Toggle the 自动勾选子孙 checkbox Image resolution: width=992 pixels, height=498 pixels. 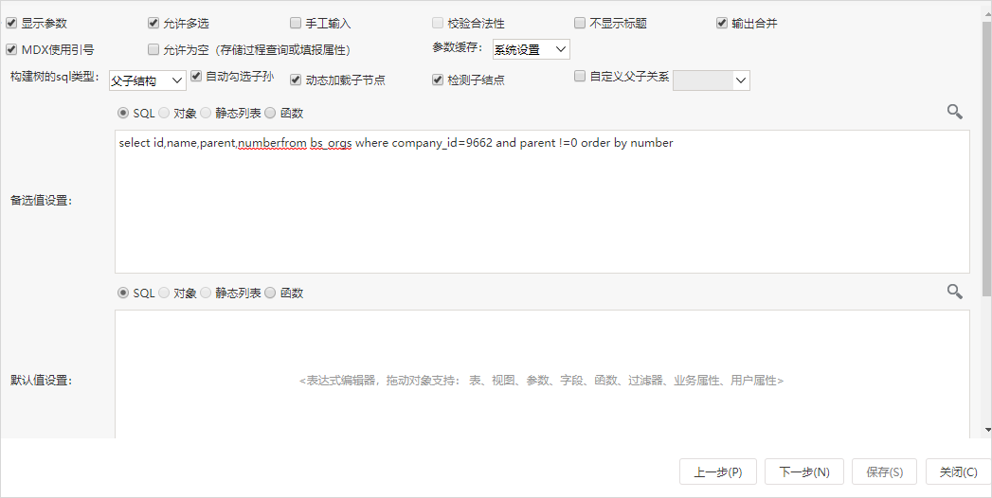(x=196, y=77)
